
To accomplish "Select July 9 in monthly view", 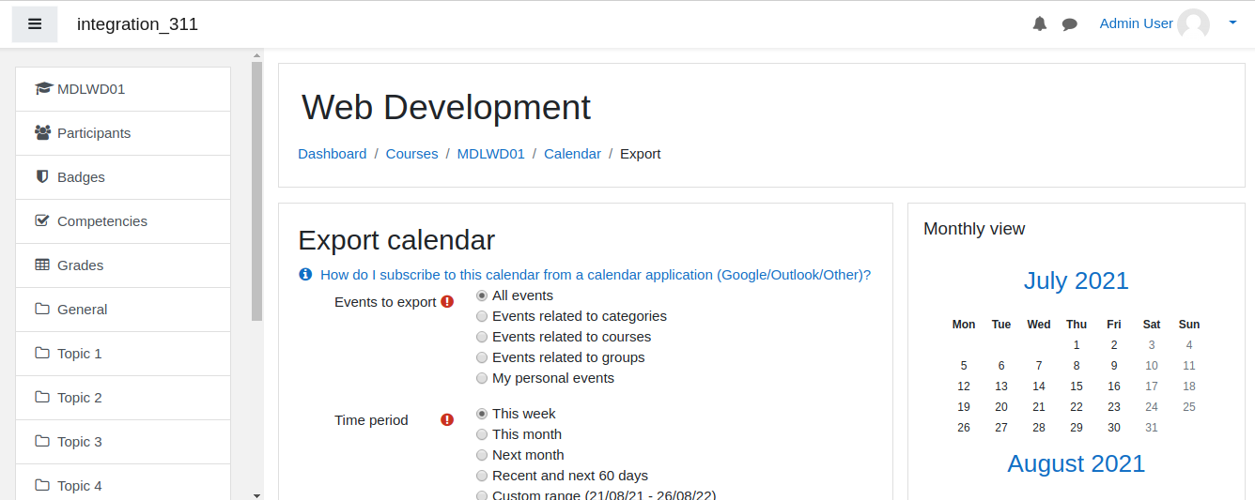I will pos(1114,366).
